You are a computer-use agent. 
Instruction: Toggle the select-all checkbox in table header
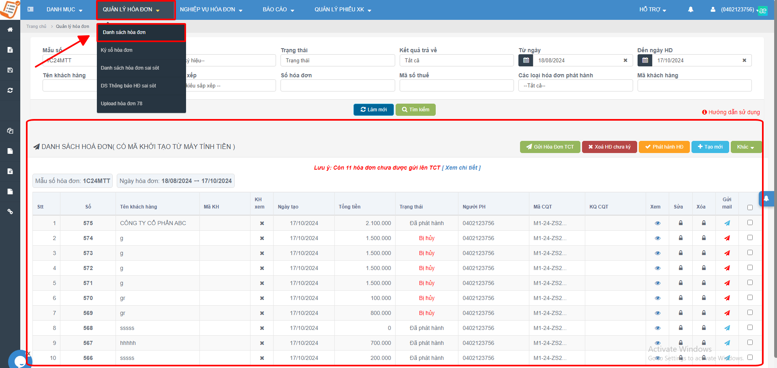coord(750,207)
